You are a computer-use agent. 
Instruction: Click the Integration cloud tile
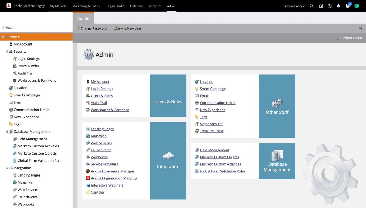pyautogui.click(x=168, y=161)
